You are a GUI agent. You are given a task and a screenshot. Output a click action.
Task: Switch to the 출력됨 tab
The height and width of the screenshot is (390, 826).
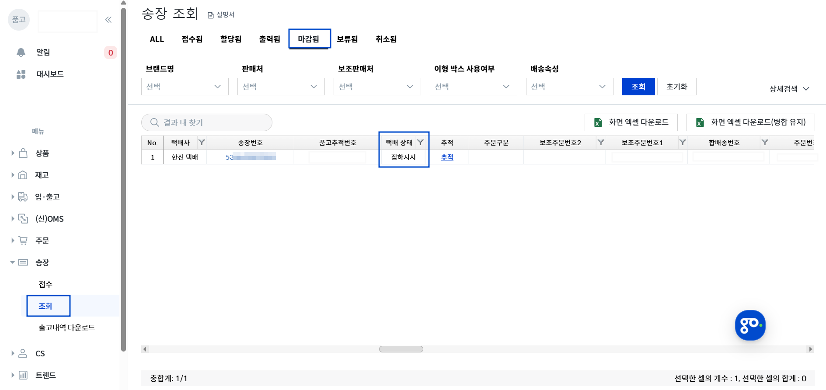click(269, 39)
